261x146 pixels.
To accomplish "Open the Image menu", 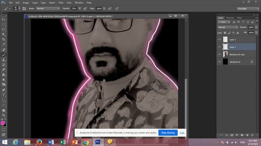I will (26, 3).
